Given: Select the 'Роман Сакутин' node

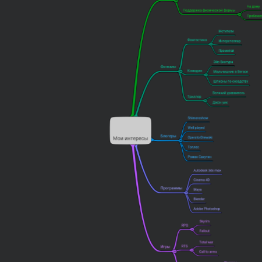Looking at the screenshot, I should click(x=200, y=157).
